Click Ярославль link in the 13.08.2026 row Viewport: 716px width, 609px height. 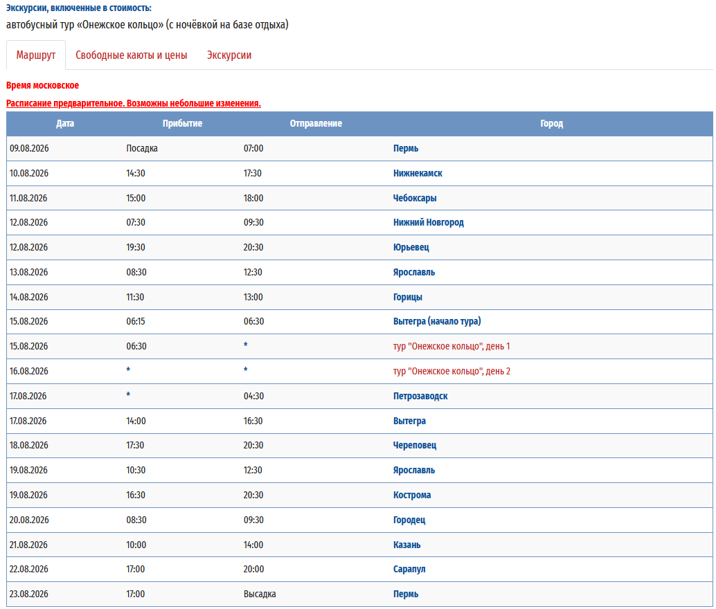(x=414, y=272)
